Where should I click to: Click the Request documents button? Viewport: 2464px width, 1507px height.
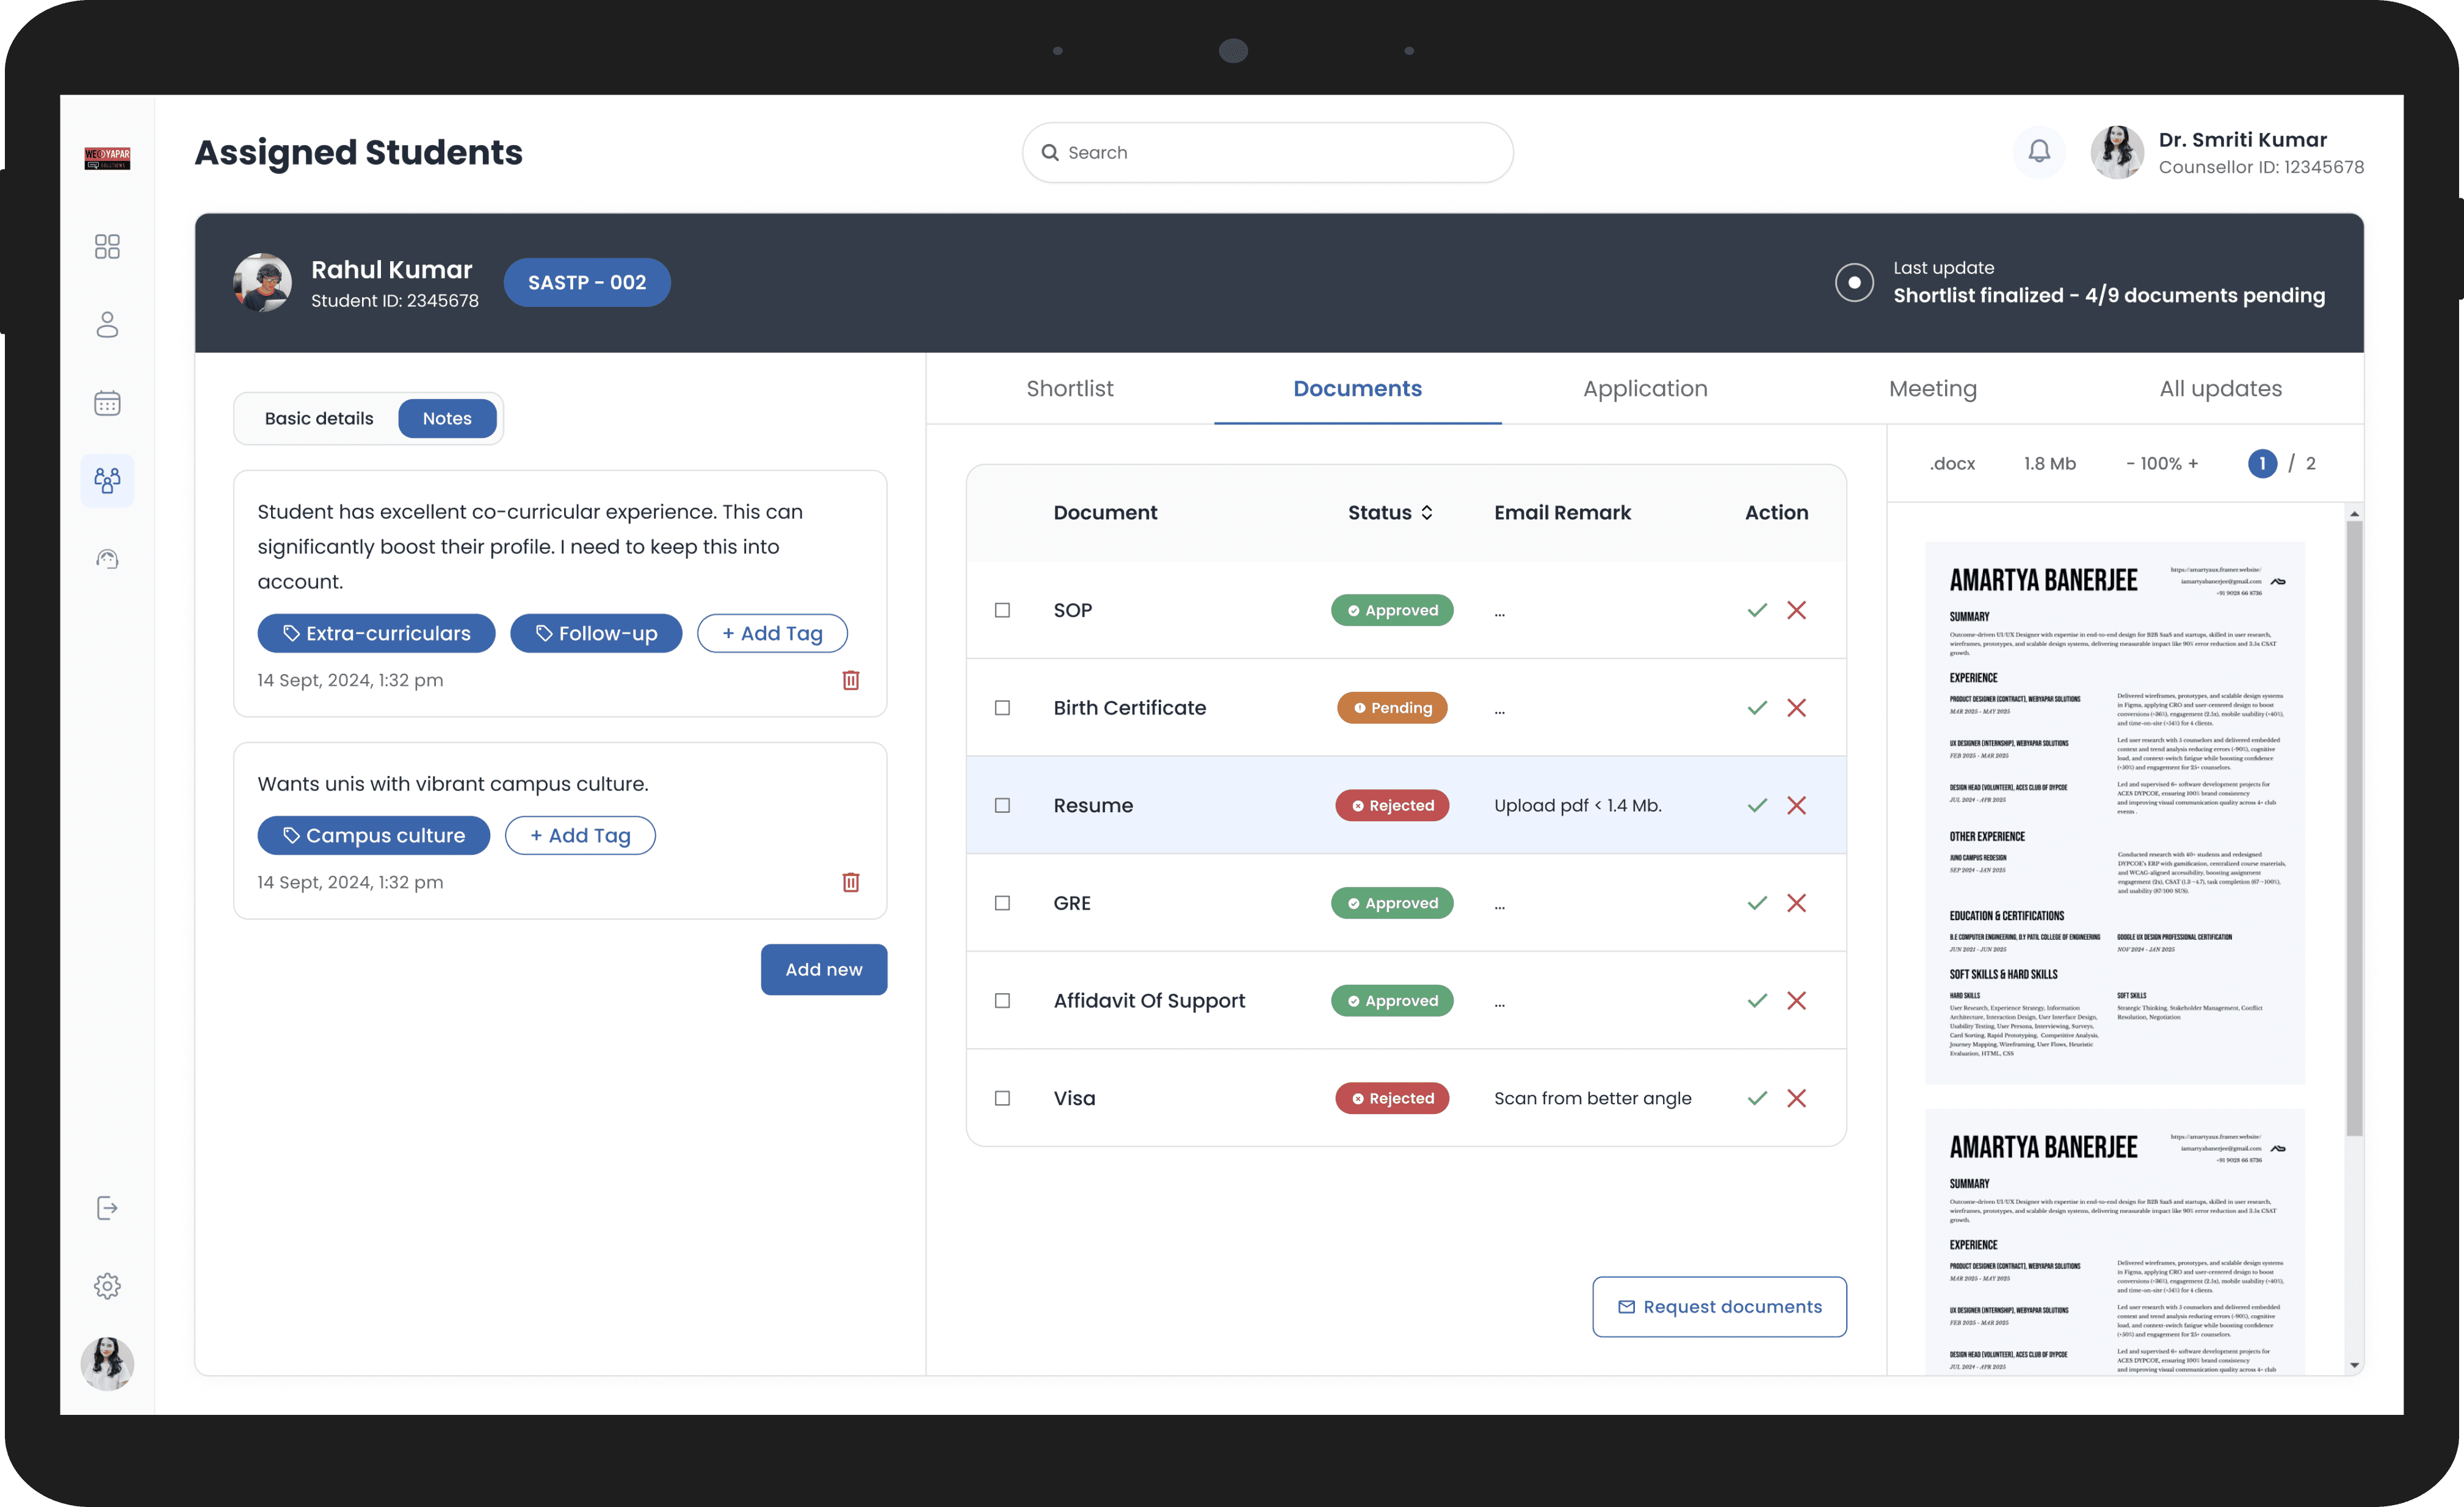[1719, 1307]
